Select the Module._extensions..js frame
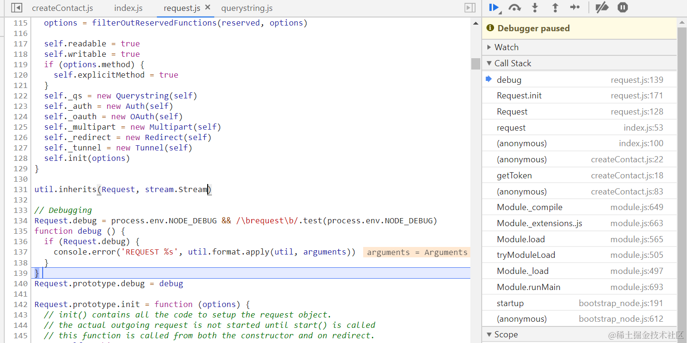Image resolution: width=687 pixels, height=343 pixels. coord(579,223)
